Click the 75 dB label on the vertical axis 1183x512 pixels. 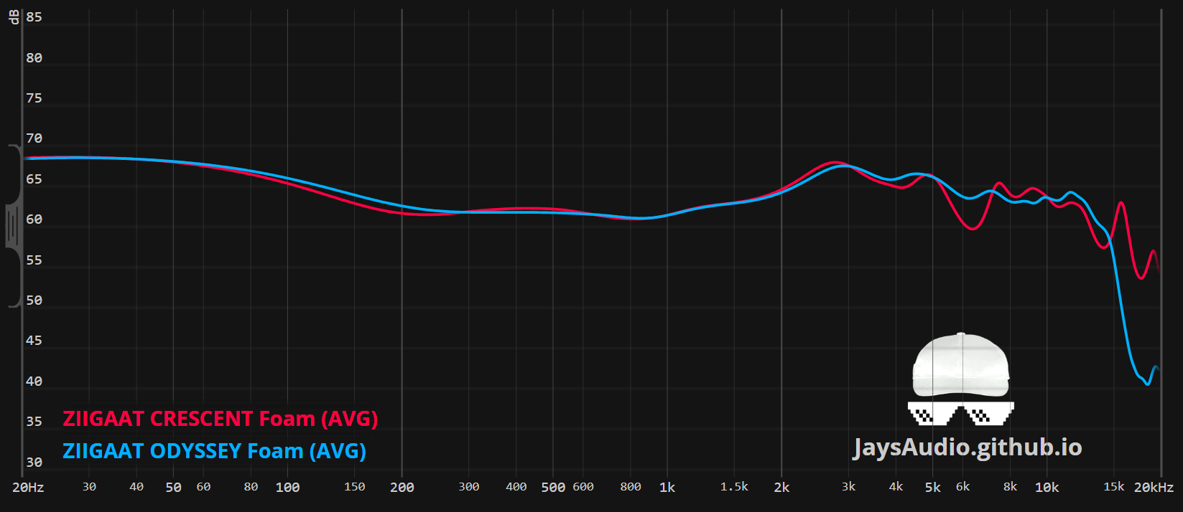coord(34,98)
